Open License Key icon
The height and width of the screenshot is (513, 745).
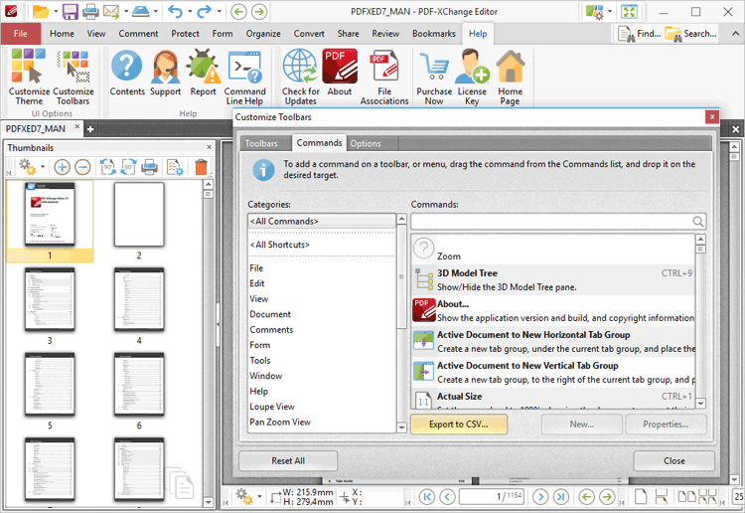coord(472,77)
